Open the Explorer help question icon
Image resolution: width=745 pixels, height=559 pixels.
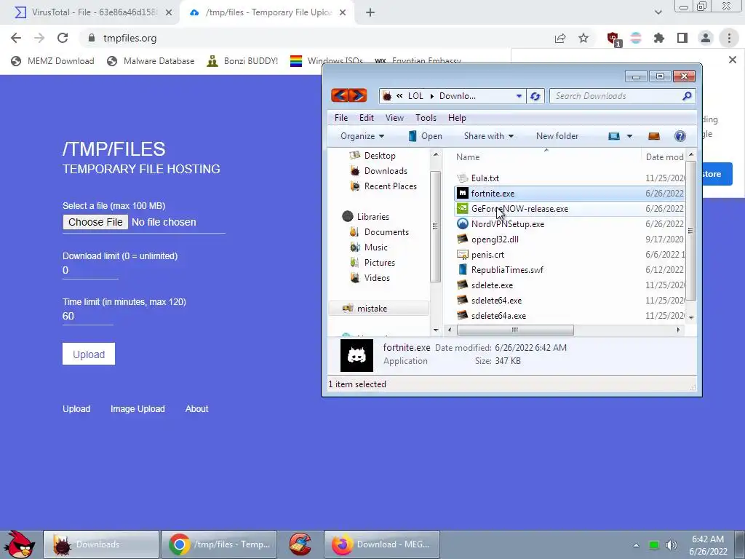coord(680,136)
